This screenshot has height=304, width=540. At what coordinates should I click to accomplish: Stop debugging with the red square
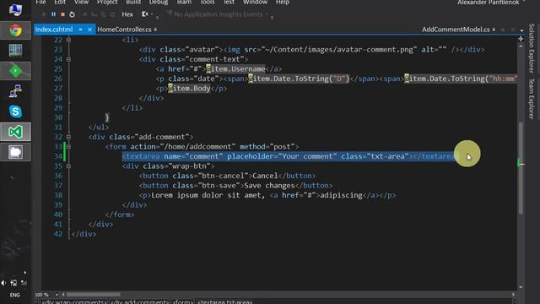pyautogui.click(x=62, y=14)
